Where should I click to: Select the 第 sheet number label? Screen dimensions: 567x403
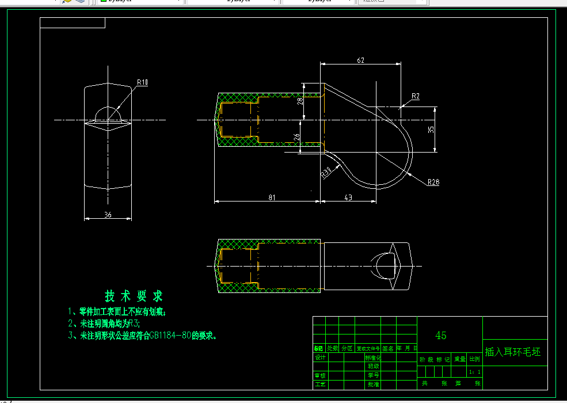click(x=458, y=383)
